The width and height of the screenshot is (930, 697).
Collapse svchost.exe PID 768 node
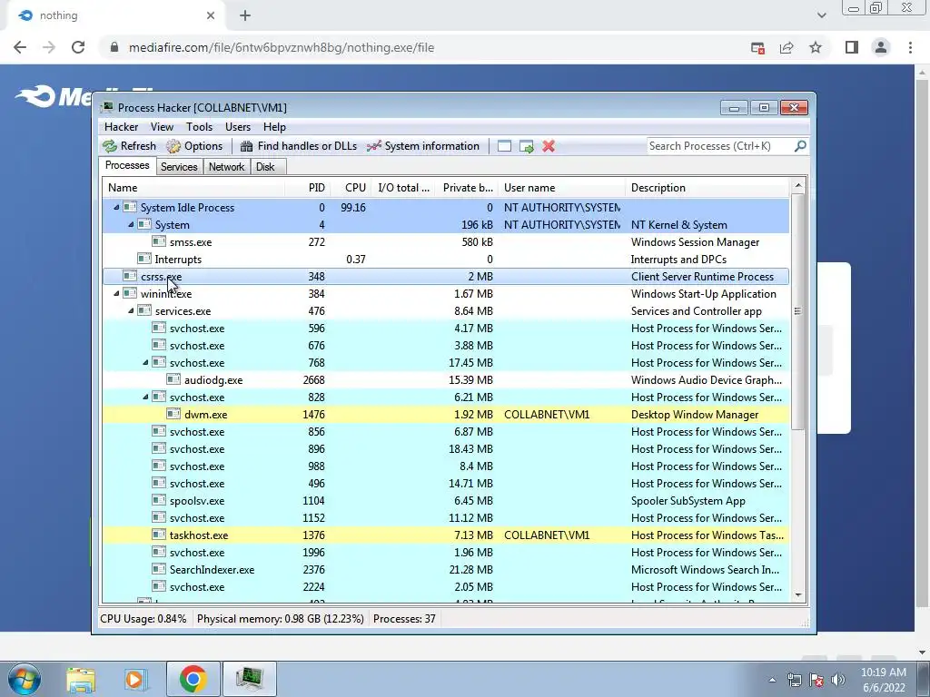click(x=145, y=363)
